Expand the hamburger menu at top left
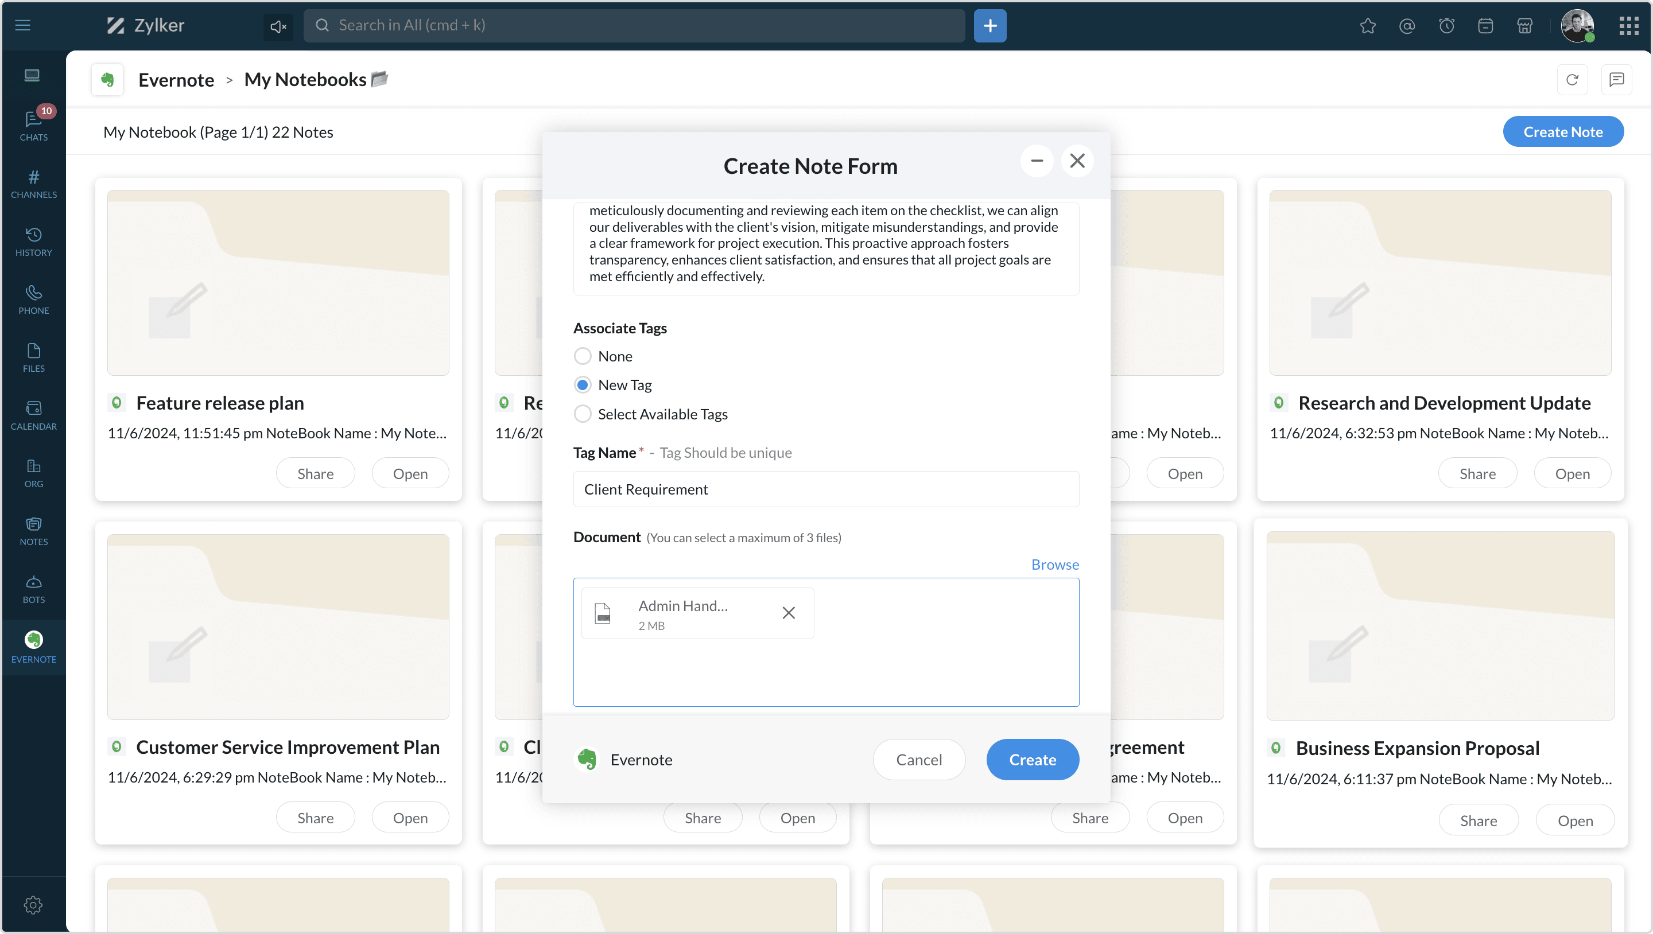Screen dimensions: 1653x934 (x=22, y=25)
